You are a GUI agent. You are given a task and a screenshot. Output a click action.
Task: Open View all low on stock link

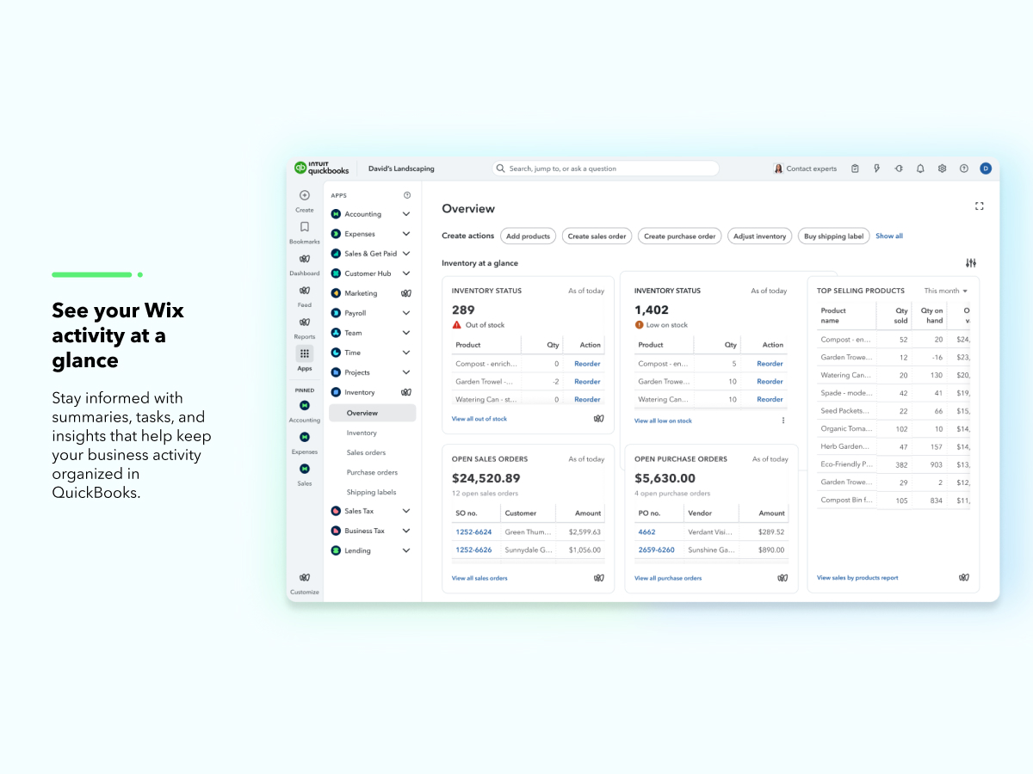click(x=663, y=421)
